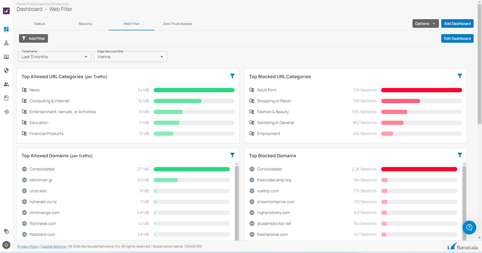Viewport: 482px width, 253px height.
Task: Filter Top Blocked Domains widget
Action: tap(460, 155)
